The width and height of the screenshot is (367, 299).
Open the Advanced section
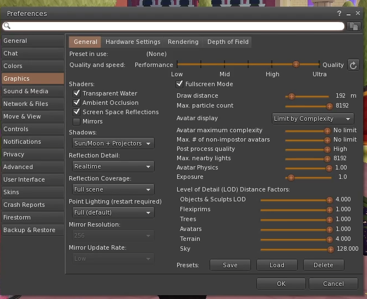coord(32,167)
